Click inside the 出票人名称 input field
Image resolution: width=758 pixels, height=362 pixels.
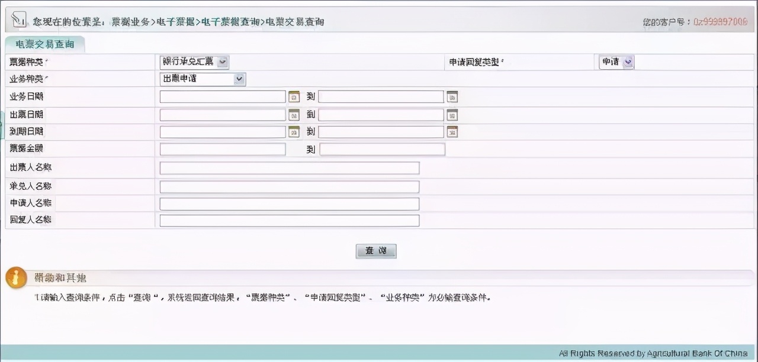[x=289, y=167]
